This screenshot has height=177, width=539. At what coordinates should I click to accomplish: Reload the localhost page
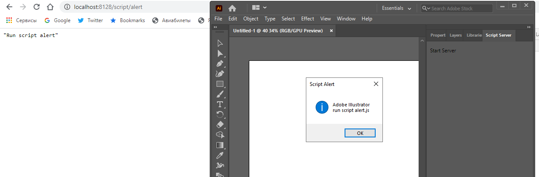tap(37, 7)
